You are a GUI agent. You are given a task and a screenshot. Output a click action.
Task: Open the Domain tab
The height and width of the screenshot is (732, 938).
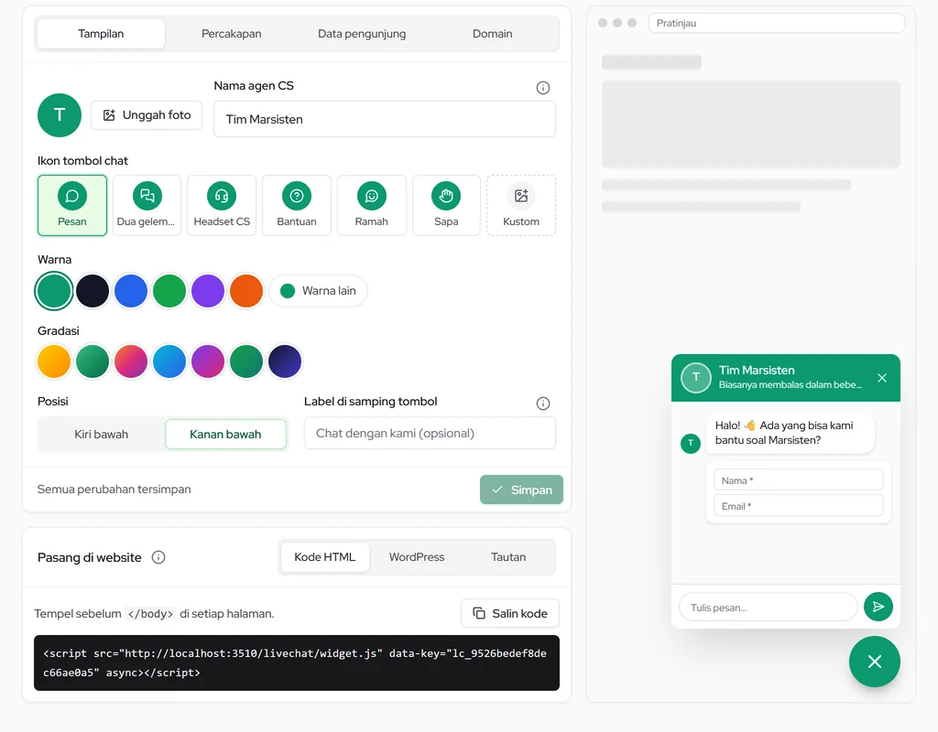tap(492, 34)
